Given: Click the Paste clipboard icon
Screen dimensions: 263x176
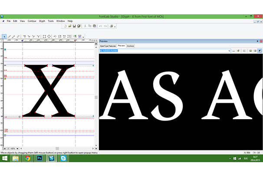Looking at the screenshot, I should [94, 26].
